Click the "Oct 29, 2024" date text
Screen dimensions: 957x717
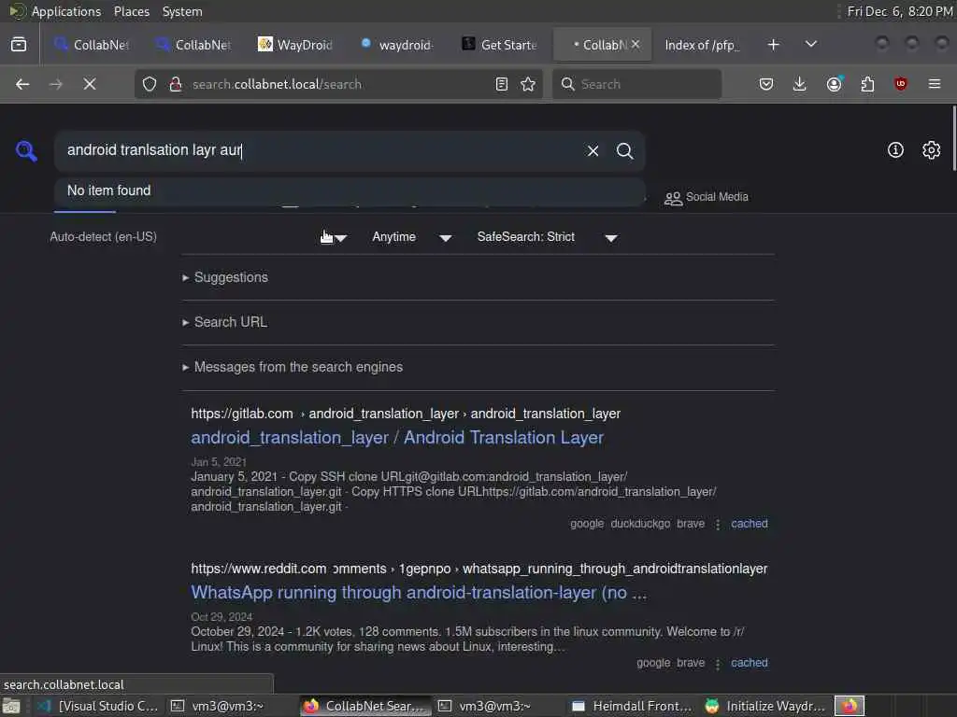pos(221,616)
